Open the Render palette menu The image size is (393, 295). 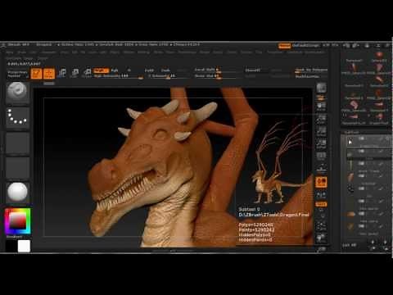[205, 52]
